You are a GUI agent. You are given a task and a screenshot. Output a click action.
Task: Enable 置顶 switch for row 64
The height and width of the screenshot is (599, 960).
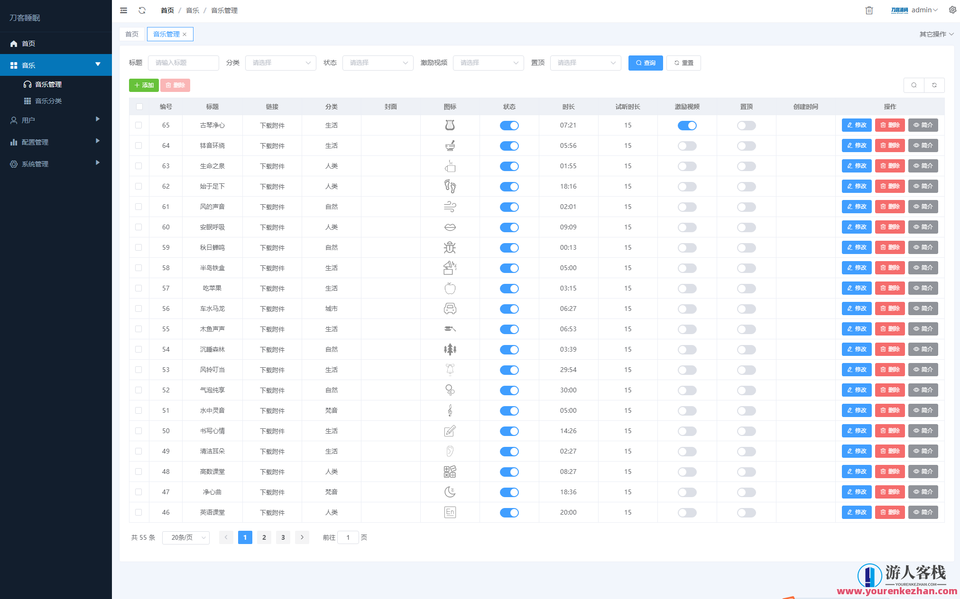tap(746, 146)
